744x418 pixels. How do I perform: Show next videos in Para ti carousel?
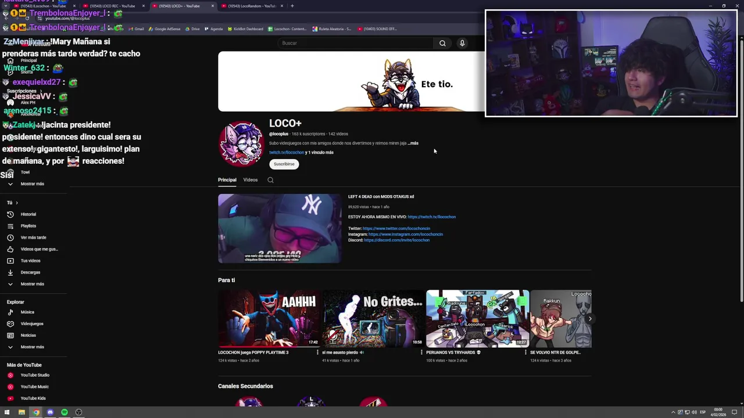589,319
